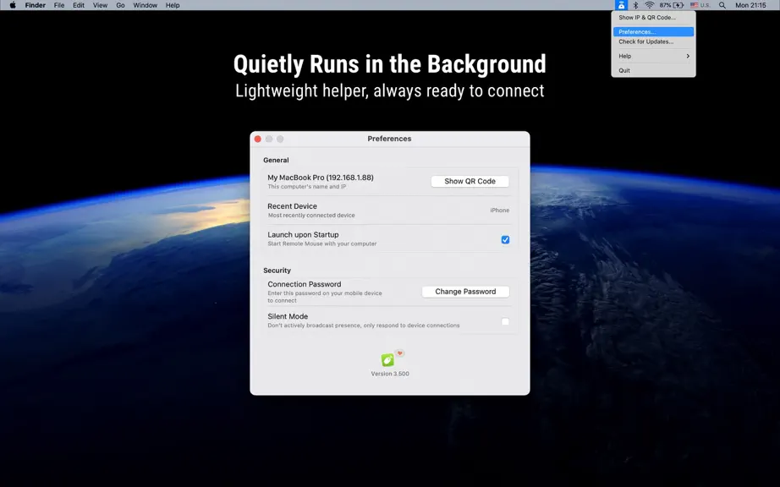This screenshot has width=780, height=487.
Task: Open the Help menu in menu bar
Action: point(173,5)
